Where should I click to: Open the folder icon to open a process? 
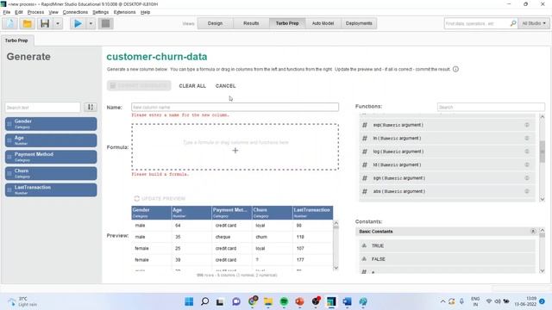click(x=27, y=23)
